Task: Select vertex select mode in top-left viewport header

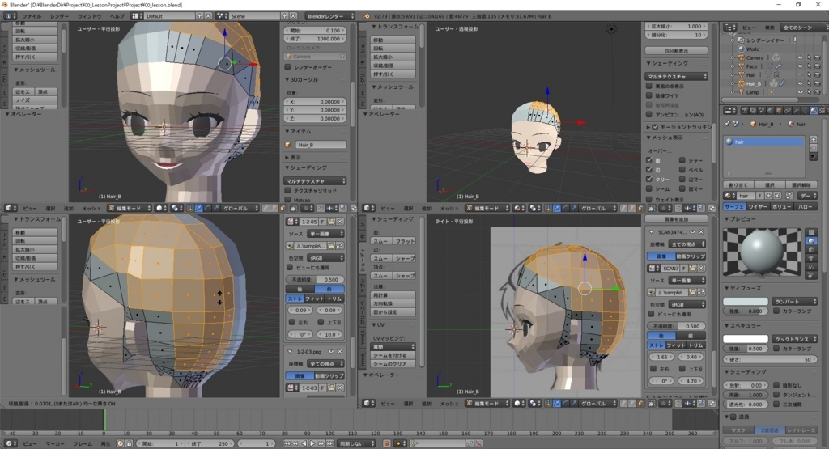Action: pos(266,208)
